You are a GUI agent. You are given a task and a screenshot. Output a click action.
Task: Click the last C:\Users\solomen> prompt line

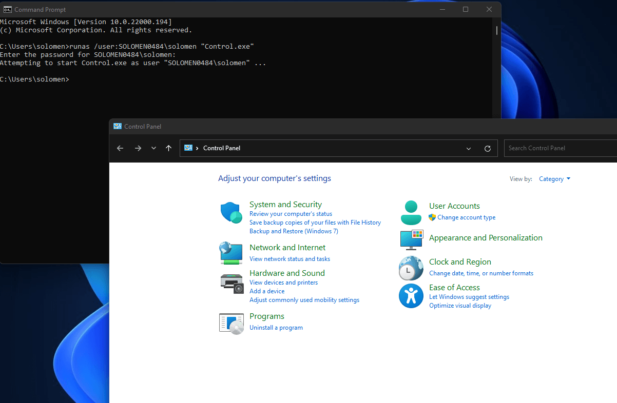point(34,79)
